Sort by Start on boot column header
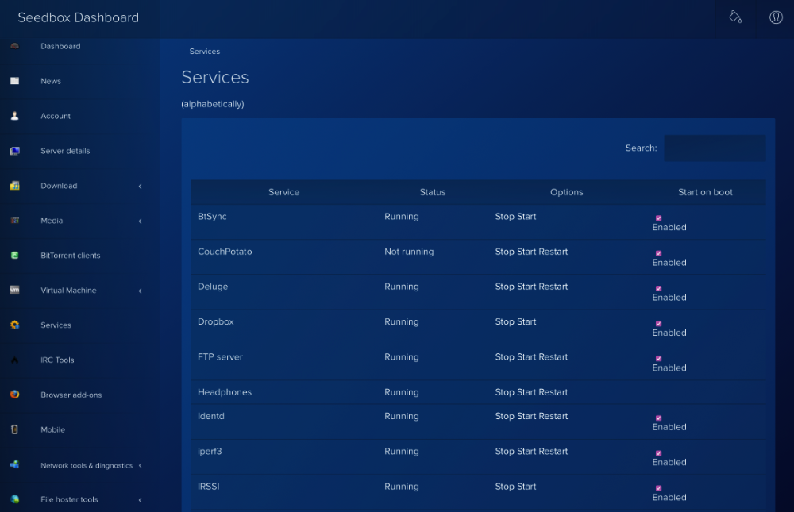 click(x=705, y=192)
